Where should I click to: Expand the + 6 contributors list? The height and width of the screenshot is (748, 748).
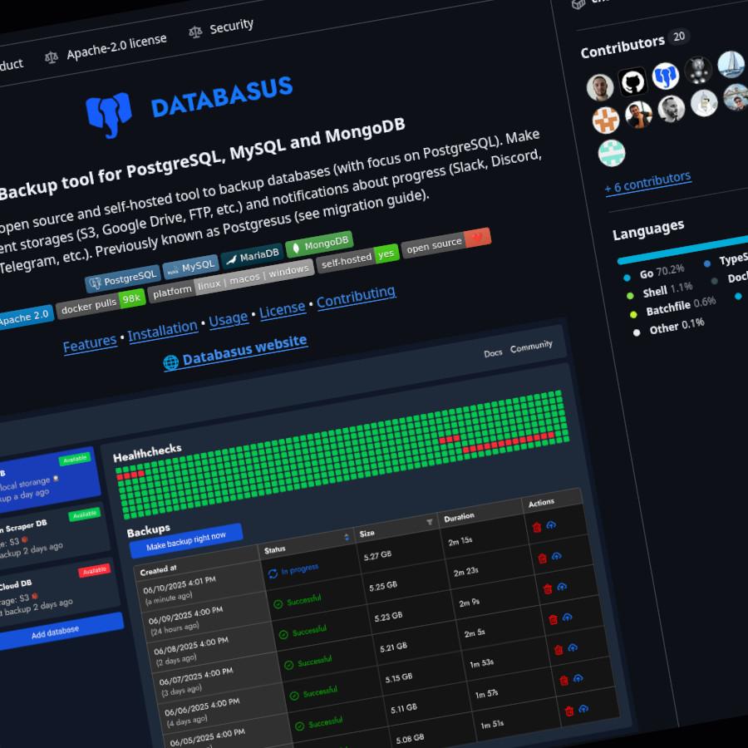tap(647, 182)
